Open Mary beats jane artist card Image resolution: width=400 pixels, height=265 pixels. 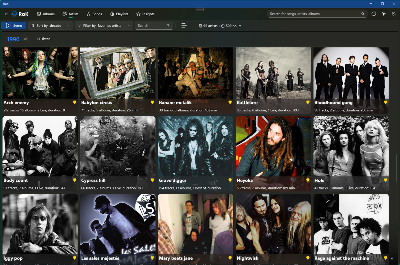195,229
